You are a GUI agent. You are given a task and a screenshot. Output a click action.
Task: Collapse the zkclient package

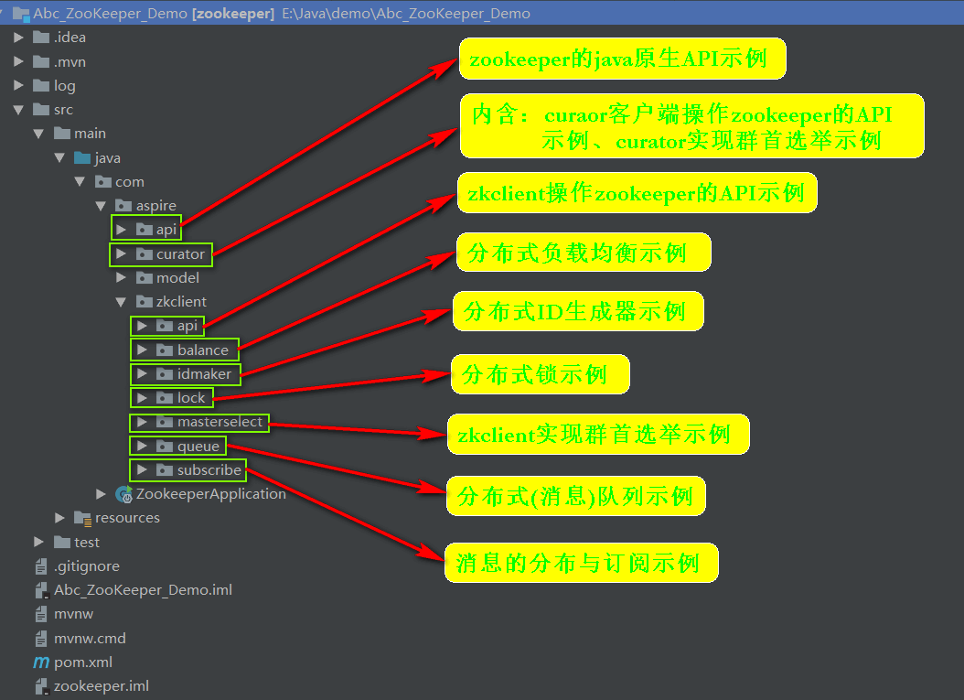[122, 301]
